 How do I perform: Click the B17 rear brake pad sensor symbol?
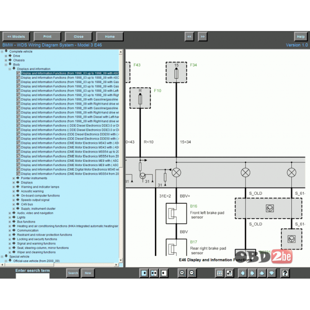(176, 247)
